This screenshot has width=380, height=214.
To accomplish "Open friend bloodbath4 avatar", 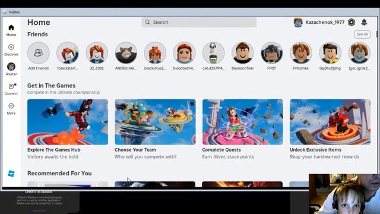I will point(184,53).
